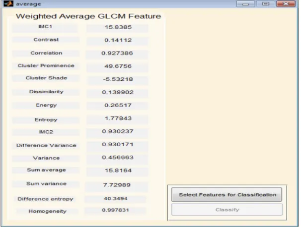Select the Correlation label
This screenshot has height=227, width=301.
[x=46, y=53]
